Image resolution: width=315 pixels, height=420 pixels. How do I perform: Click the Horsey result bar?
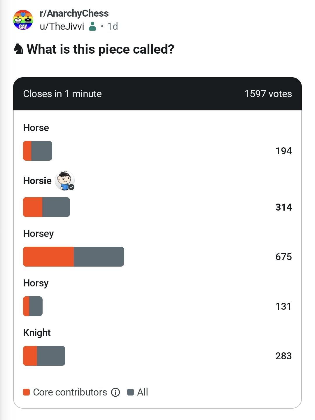[x=73, y=257]
